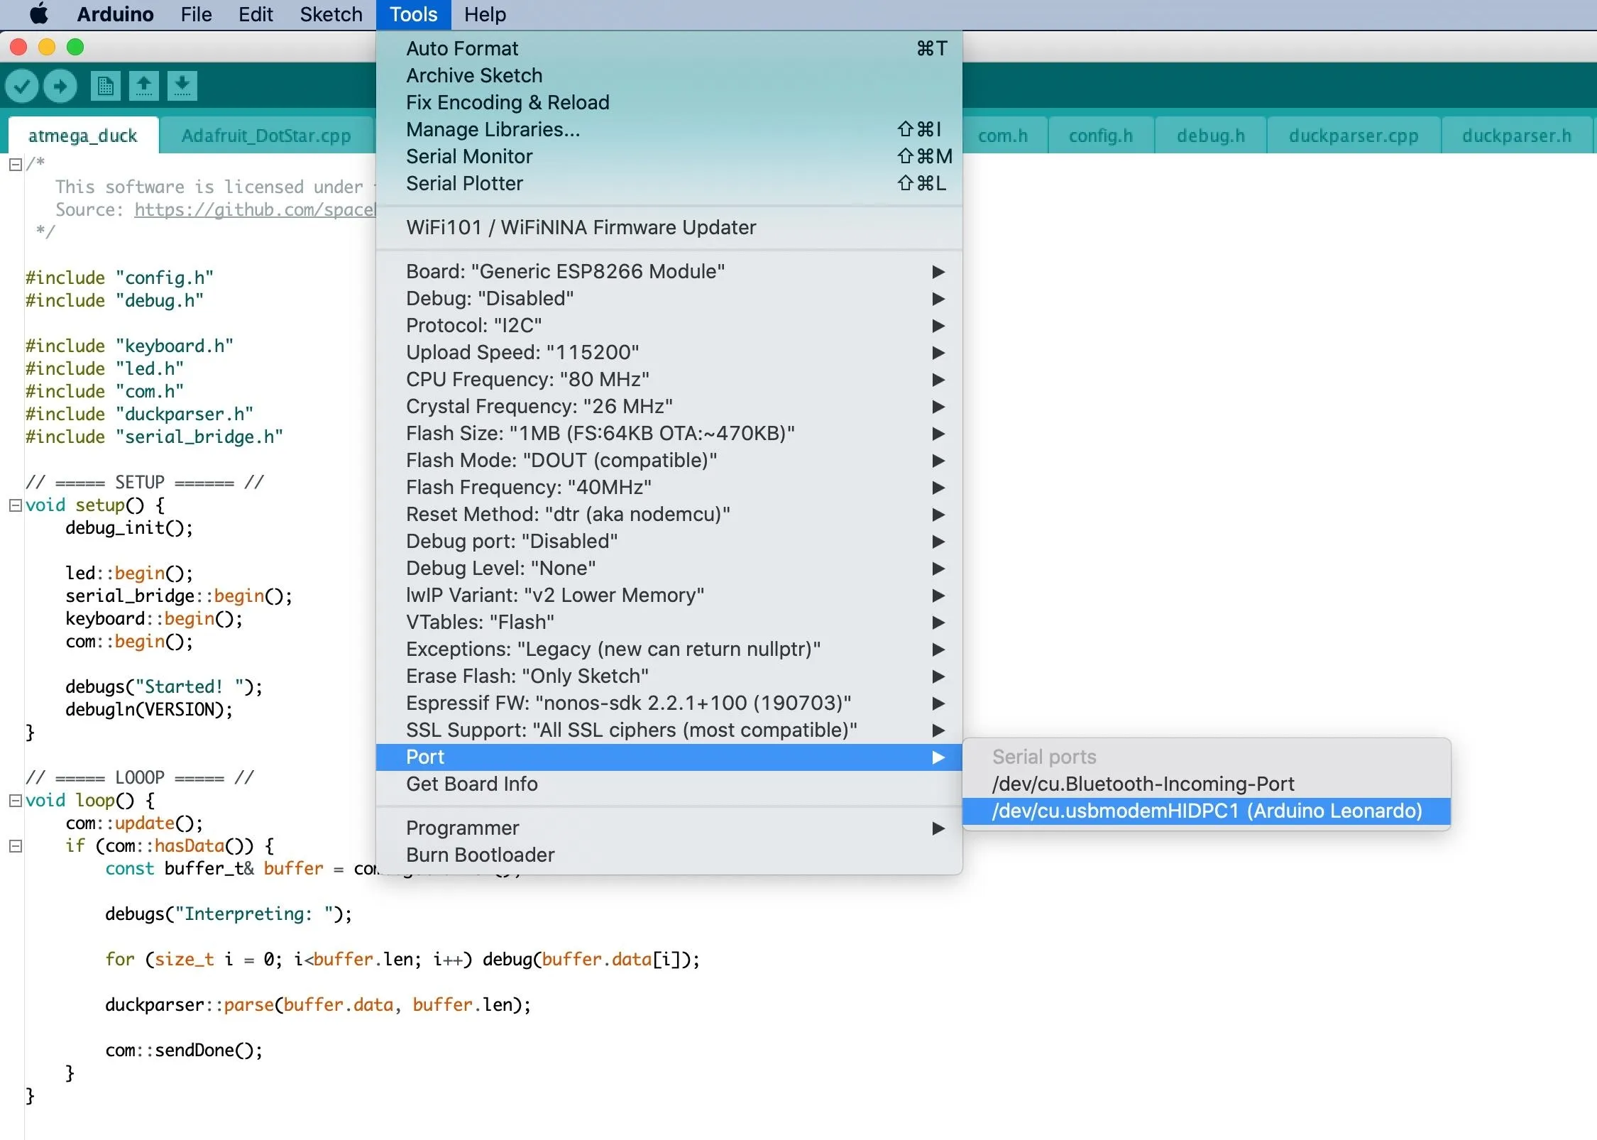1597x1140 pixels.
Task: Click the Save sketch down-arrow icon
Action: coord(182,86)
